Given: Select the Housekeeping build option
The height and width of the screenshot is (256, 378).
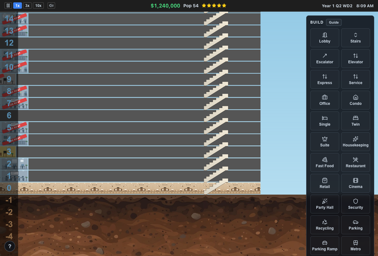Looking at the screenshot, I should click(x=356, y=142).
